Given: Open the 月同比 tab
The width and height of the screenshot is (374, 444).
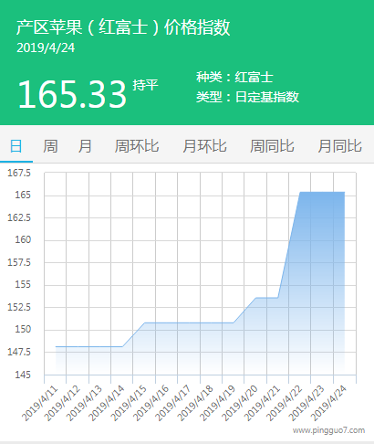Looking at the screenshot, I should 340,146.
